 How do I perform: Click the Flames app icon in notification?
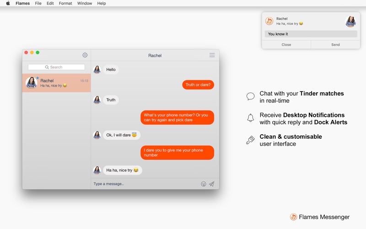click(269, 21)
